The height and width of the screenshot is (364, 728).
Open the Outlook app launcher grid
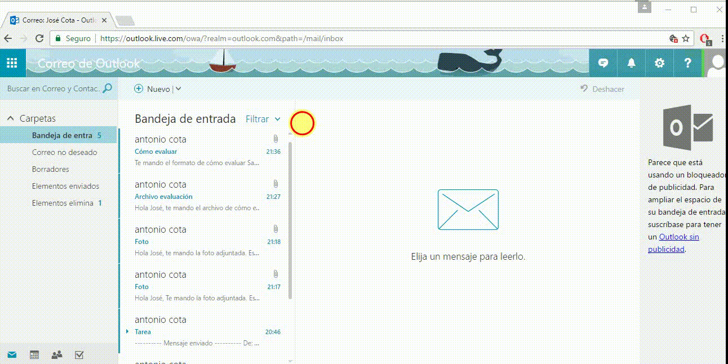[x=12, y=63]
